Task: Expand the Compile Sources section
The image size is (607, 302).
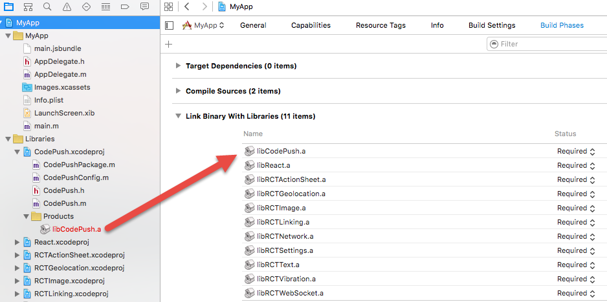Action: click(178, 91)
